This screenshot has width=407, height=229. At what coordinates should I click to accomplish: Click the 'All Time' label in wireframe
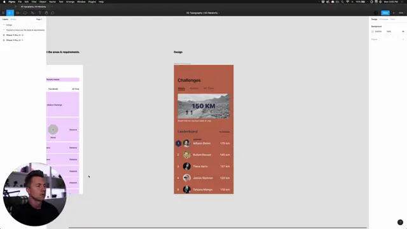tap(76, 89)
